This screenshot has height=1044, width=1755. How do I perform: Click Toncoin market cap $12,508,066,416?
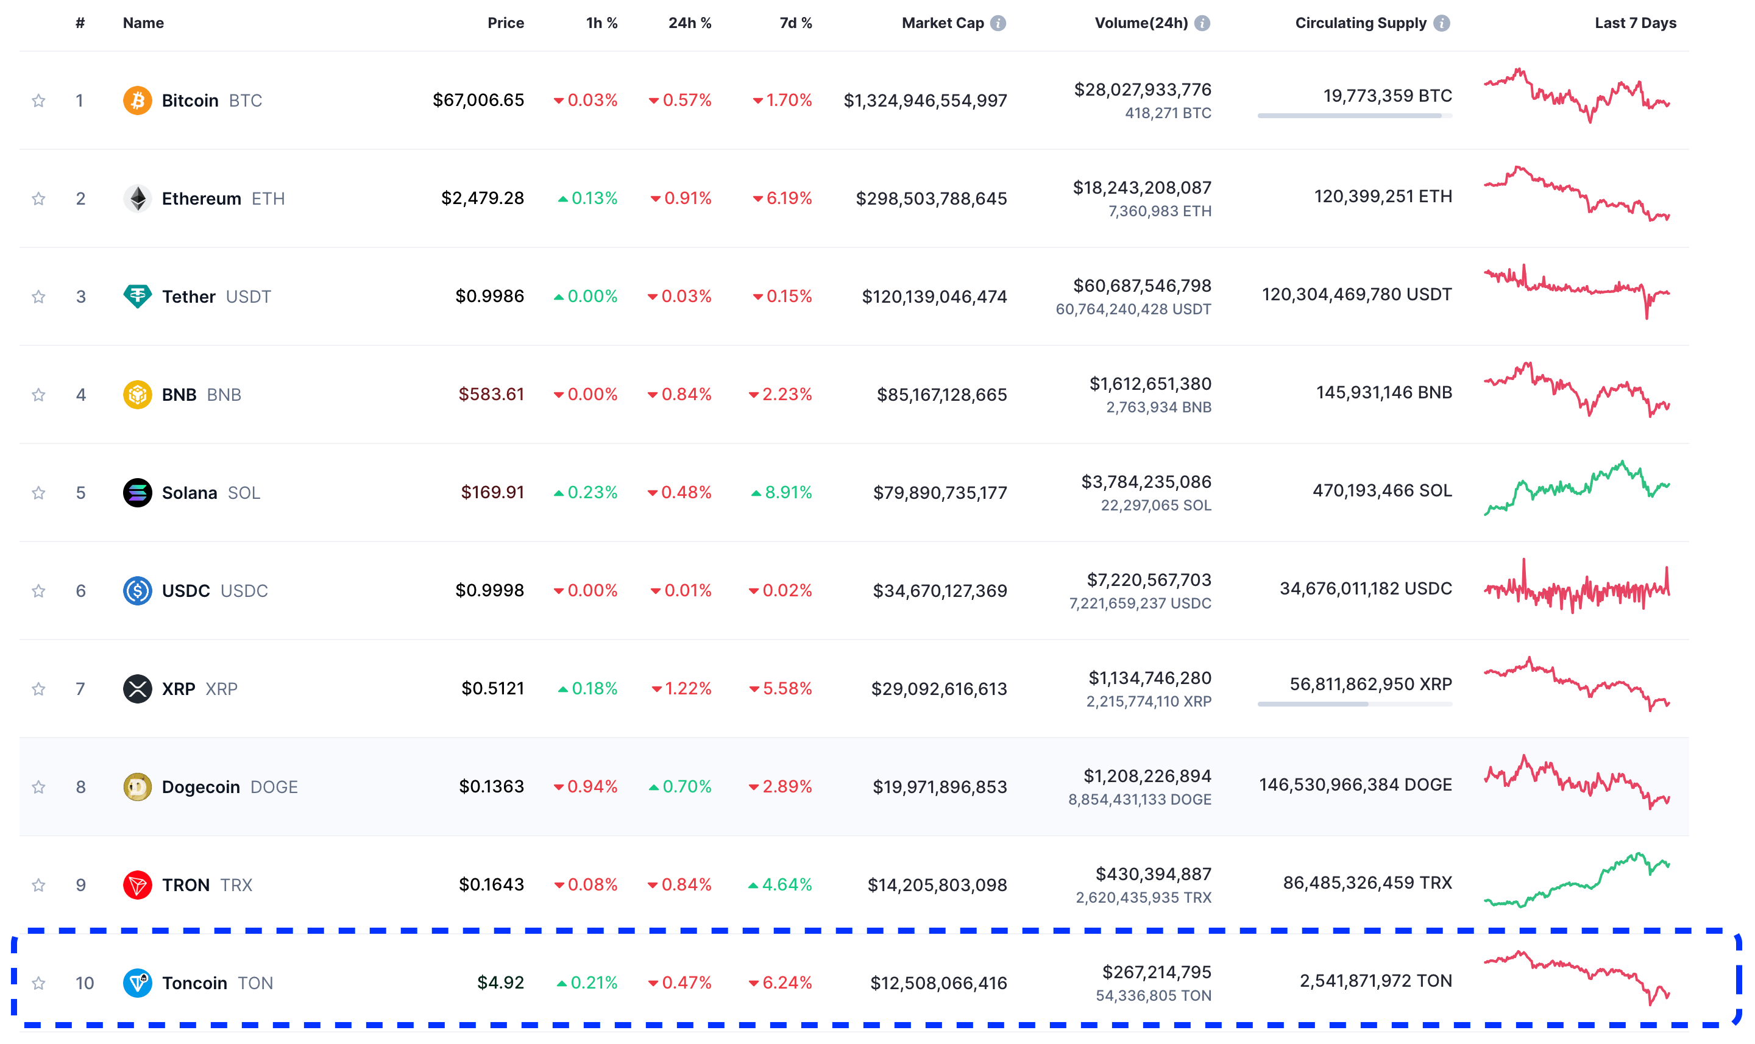pyautogui.click(x=938, y=983)
